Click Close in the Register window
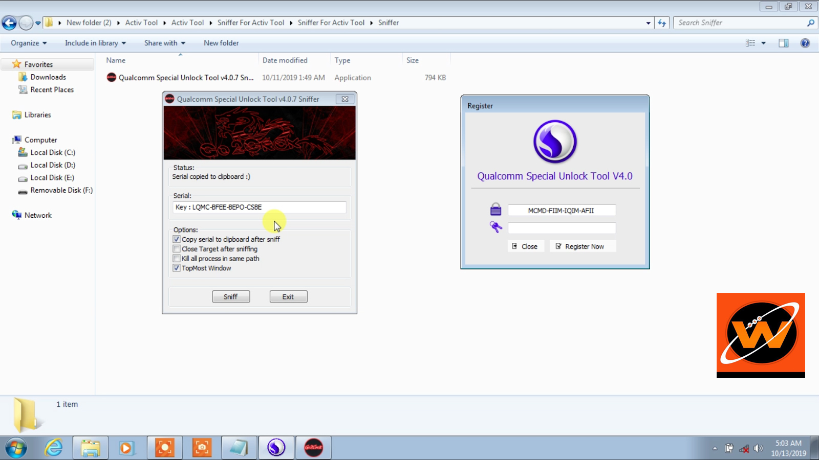This screenshot has height=460, width=819. (525, 246)
